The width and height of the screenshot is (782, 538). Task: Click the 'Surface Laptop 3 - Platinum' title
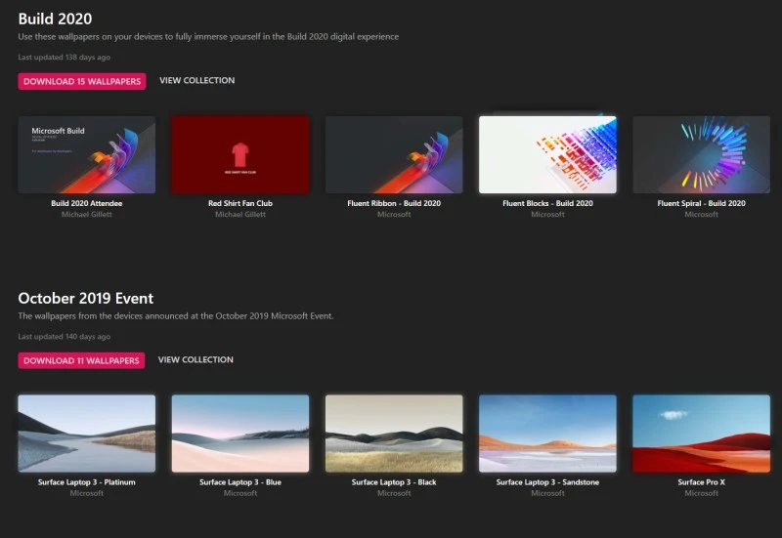point(87,482)
